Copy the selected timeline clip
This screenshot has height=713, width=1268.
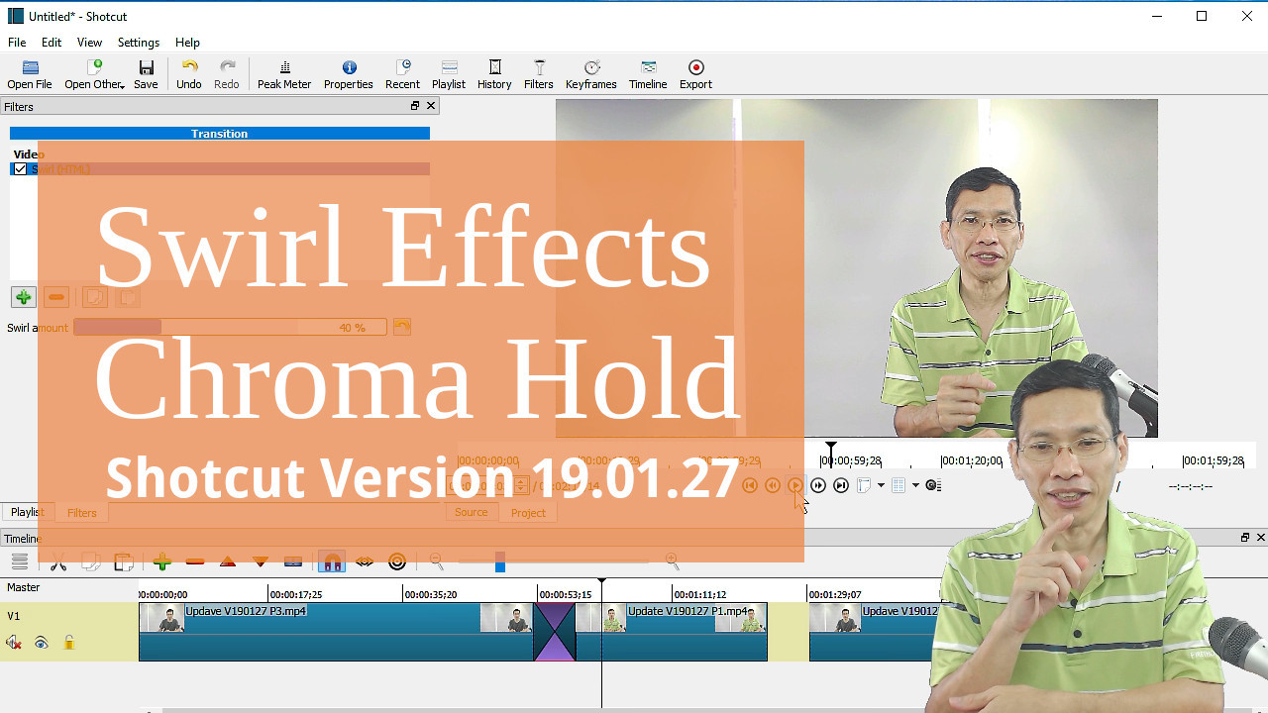coord(90,562)
